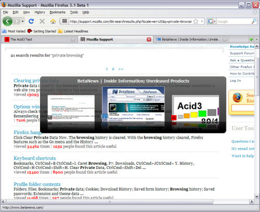This screenshot has width=260, height=212.
Task: Open the address bar history dropdown
Action: 202,21
